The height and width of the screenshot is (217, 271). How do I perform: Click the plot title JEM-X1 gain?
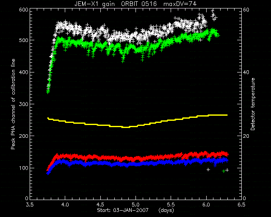[94, 4]
